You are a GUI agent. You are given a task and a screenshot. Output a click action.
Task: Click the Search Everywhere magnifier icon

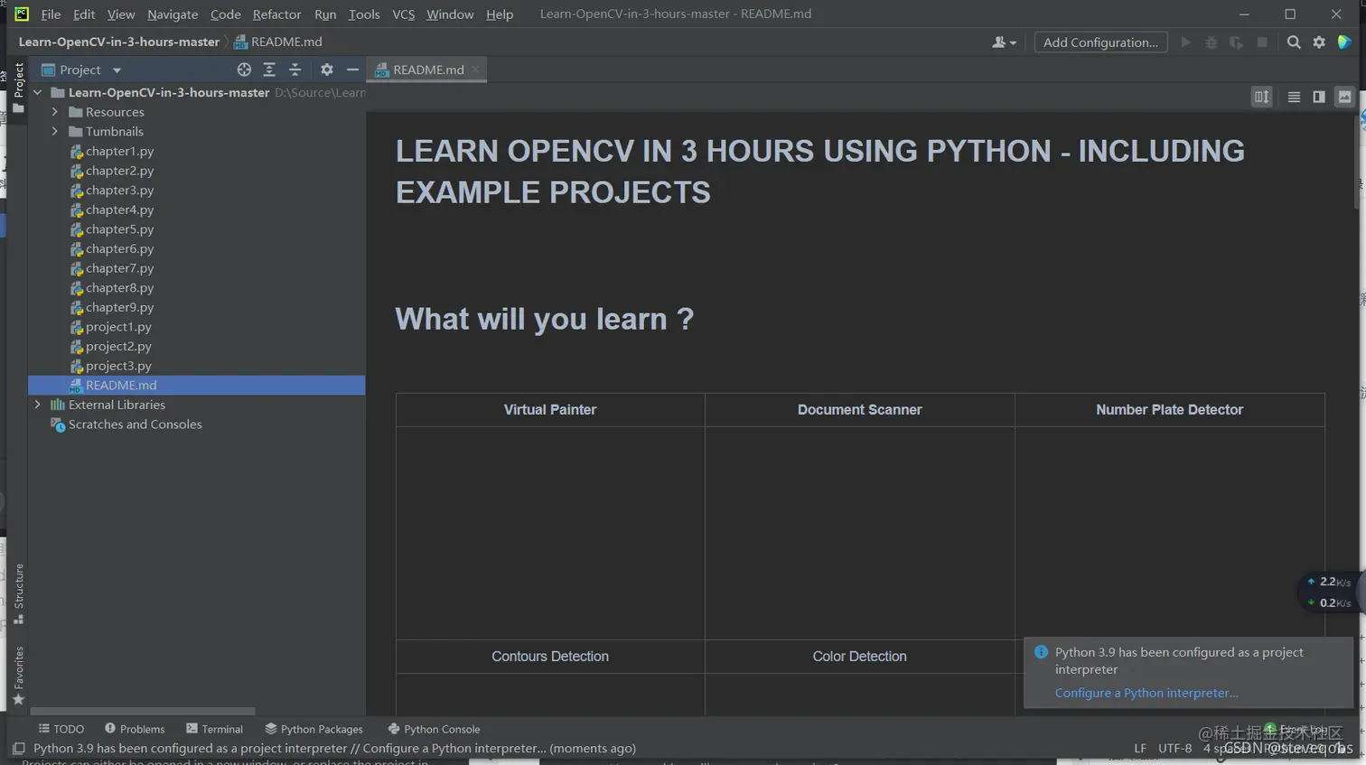(1294, 42)
